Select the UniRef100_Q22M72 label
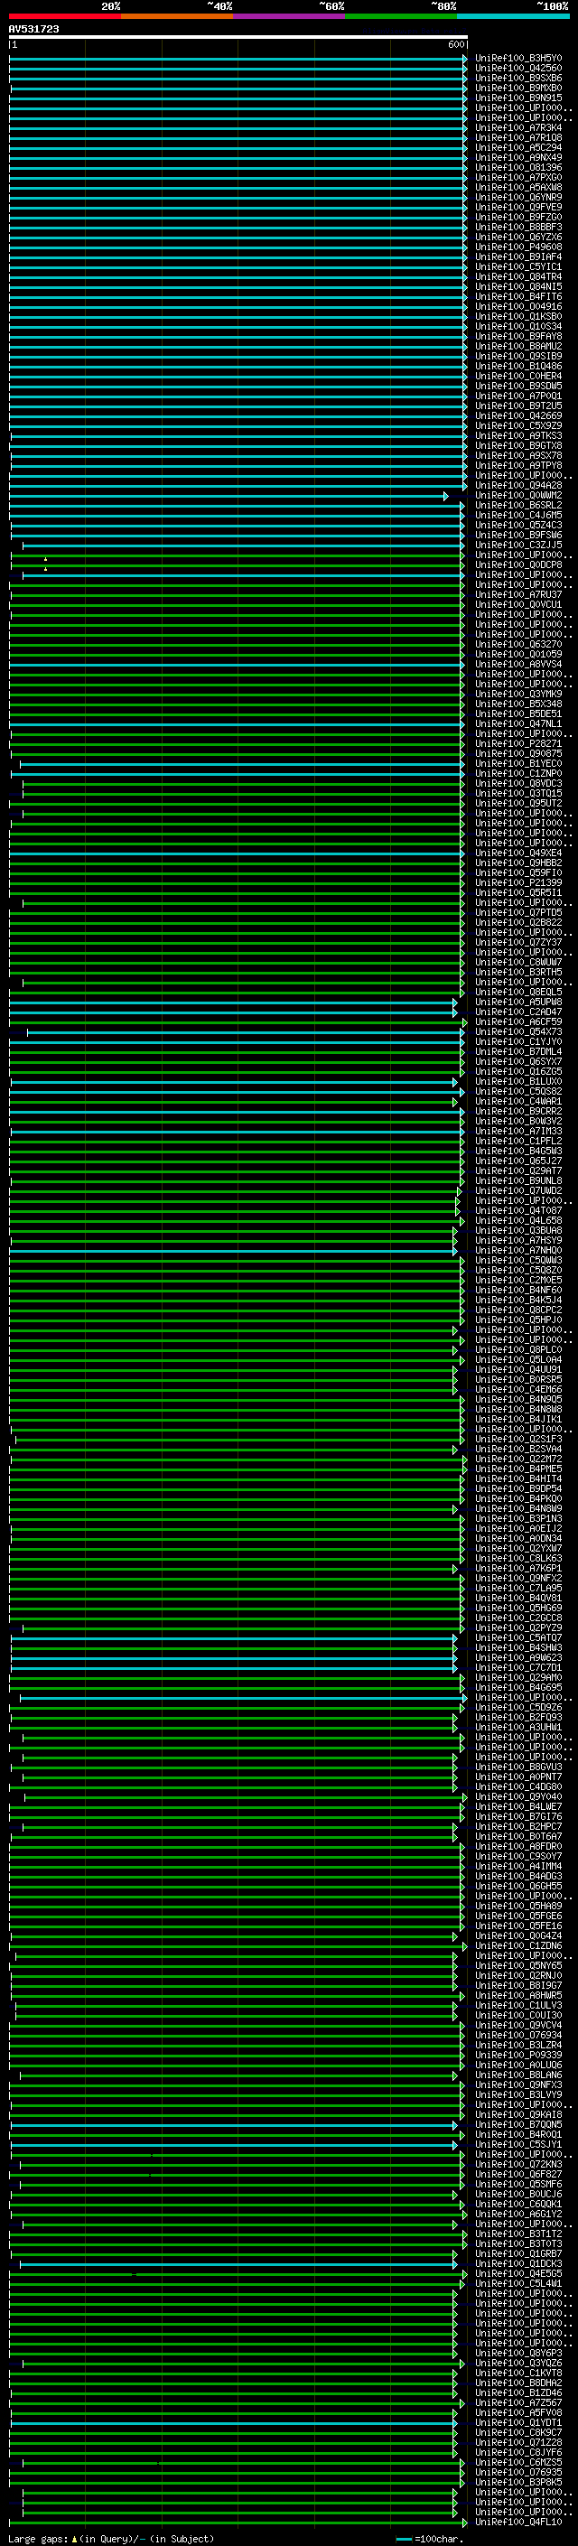The width and height of the screenshot is (578, 2546). tap(518, 1459)
